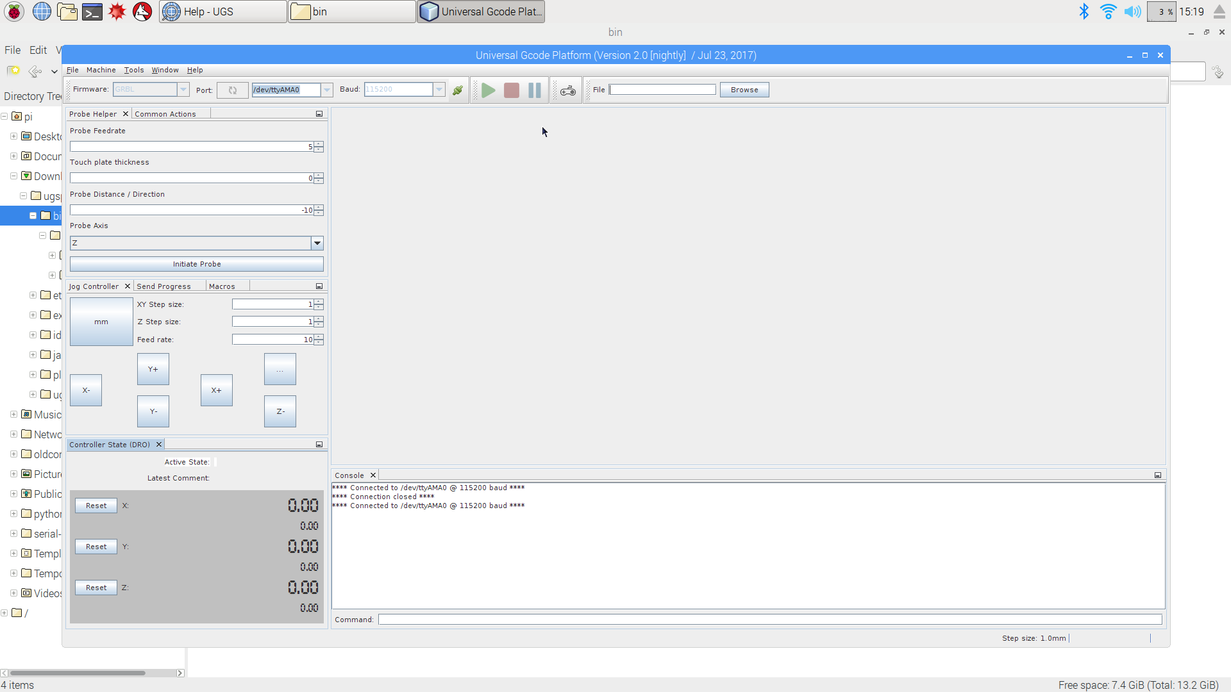The image size is (1231, 692).
Task: Click the Browse button
Action: [744, 90]
